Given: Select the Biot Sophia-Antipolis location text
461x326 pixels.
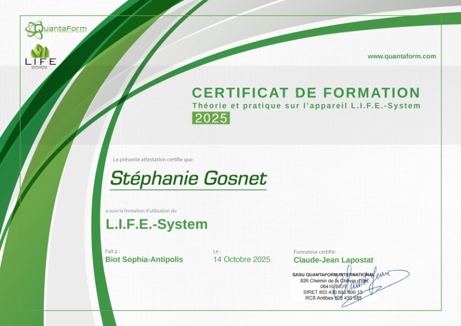Looking at the screenshot, I should pos(144,260).
